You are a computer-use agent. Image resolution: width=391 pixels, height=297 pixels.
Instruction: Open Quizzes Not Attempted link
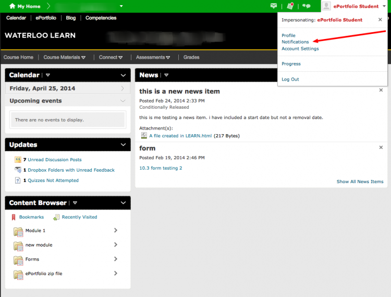(53, 180)
